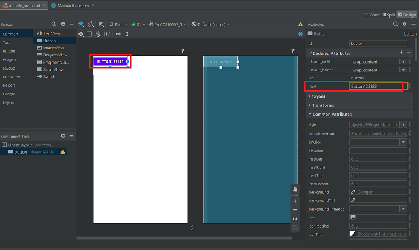419x250 pixels.
Task: Open layout_height dropdown arrow
Action: 403,70
